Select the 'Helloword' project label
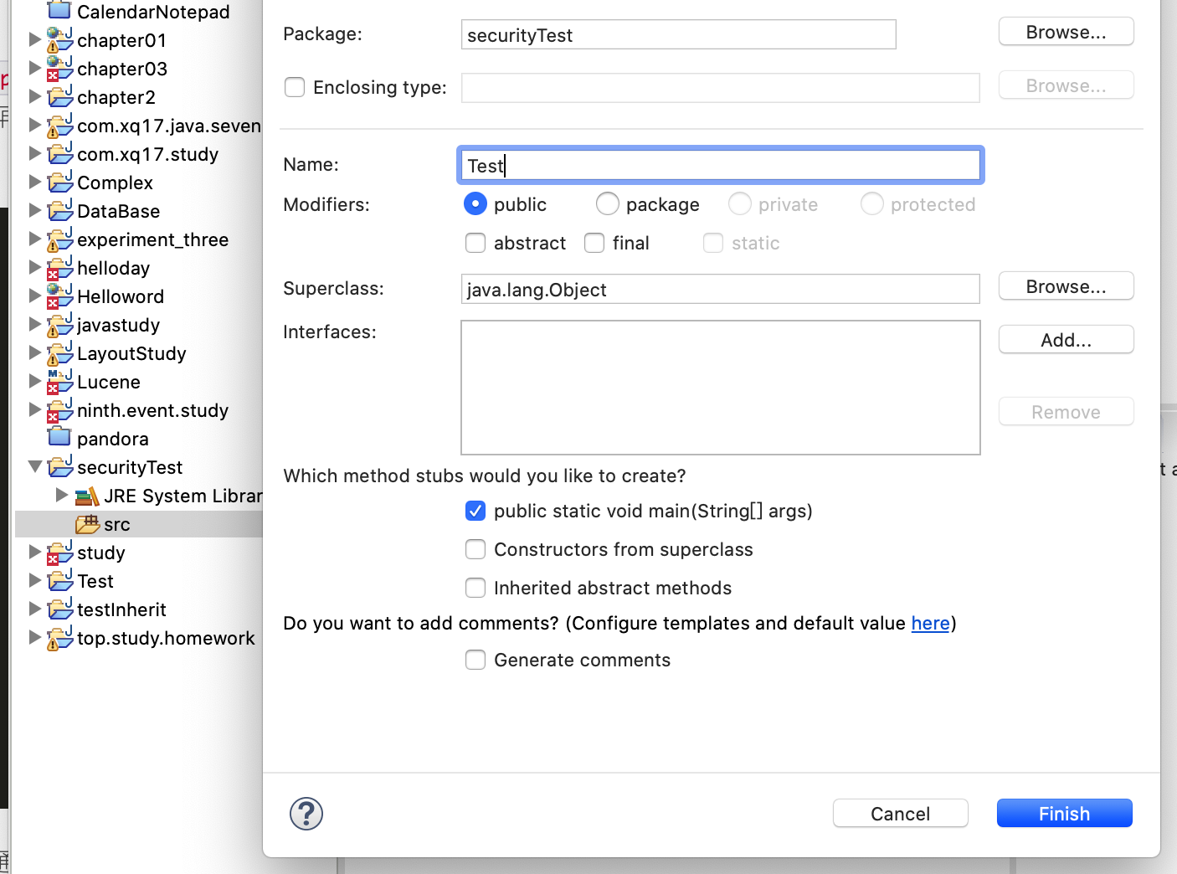This screenshot has width=1177, height=874. [121, 296]
